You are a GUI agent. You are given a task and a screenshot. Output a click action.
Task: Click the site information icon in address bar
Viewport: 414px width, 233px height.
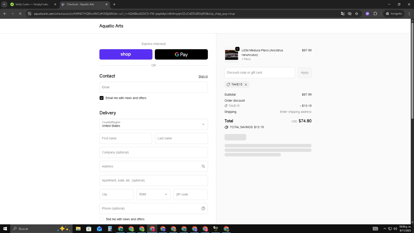tap(30, 14)
